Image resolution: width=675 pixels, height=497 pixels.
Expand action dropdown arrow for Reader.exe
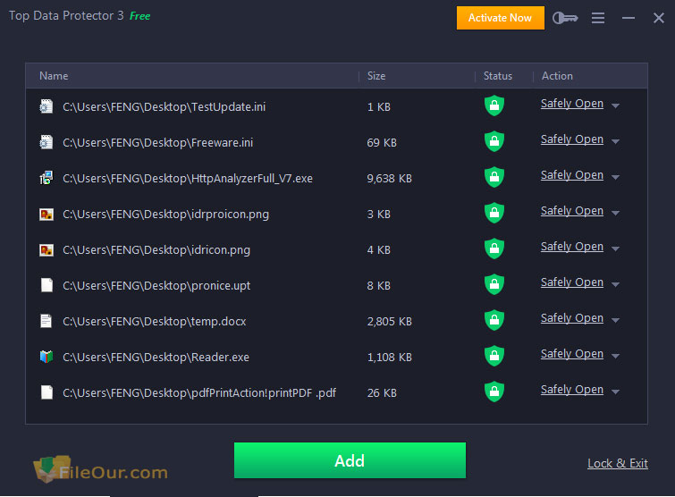click(x=616, y=356)
